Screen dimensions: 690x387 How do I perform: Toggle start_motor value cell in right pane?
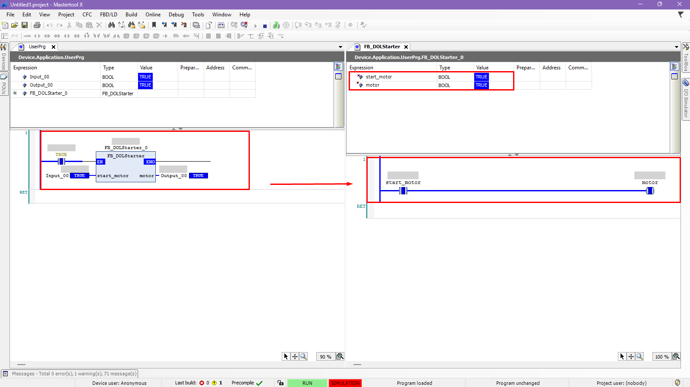pyautogui.click(x=481, y=77)
